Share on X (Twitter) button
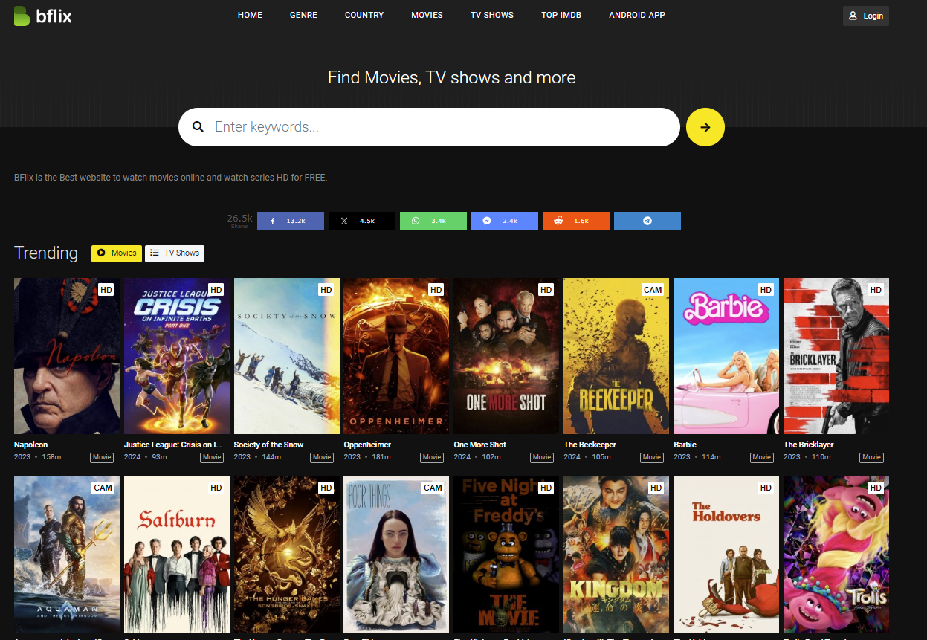This screenshot has width=927, height=640. [362, 221]
